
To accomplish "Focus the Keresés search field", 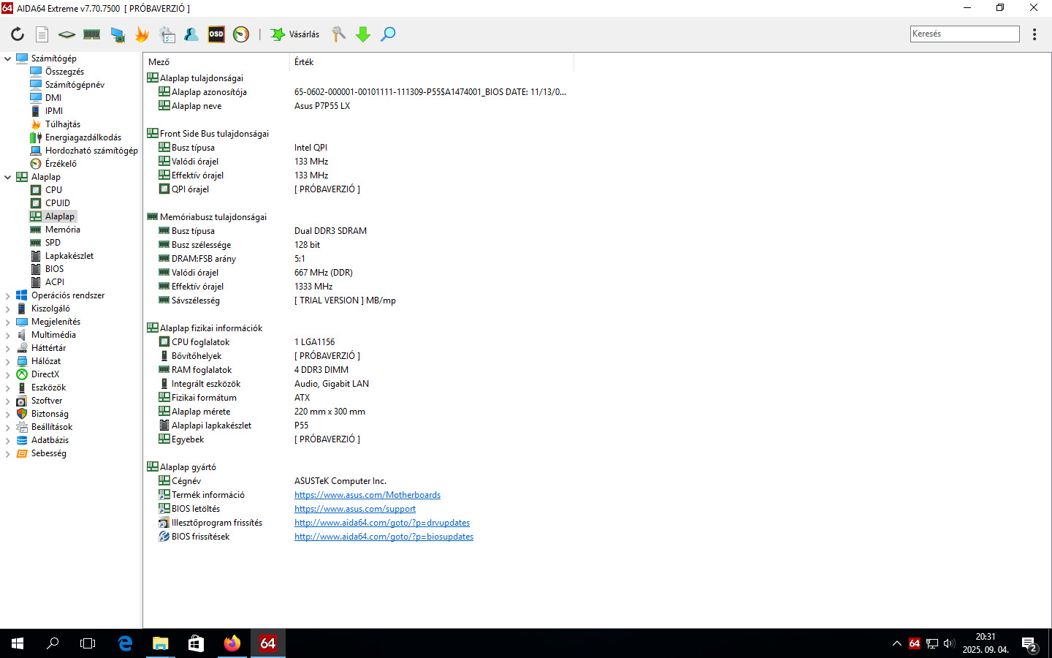I will [964, 34].
